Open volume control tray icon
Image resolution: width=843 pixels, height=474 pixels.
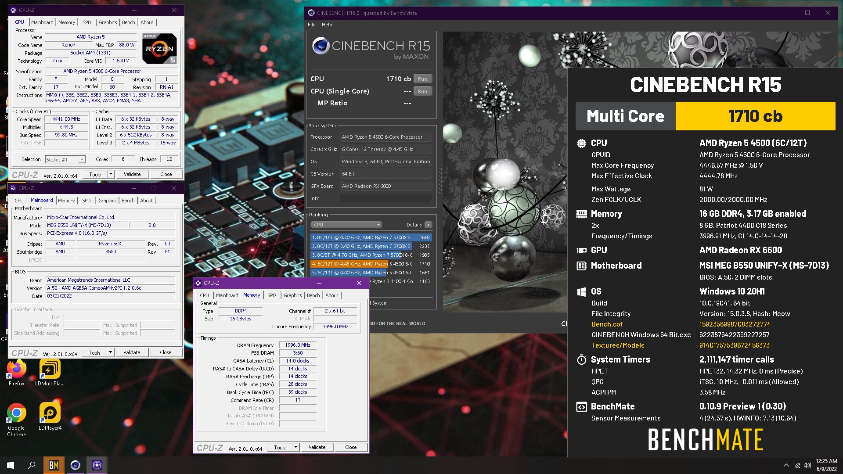[807, 465]
